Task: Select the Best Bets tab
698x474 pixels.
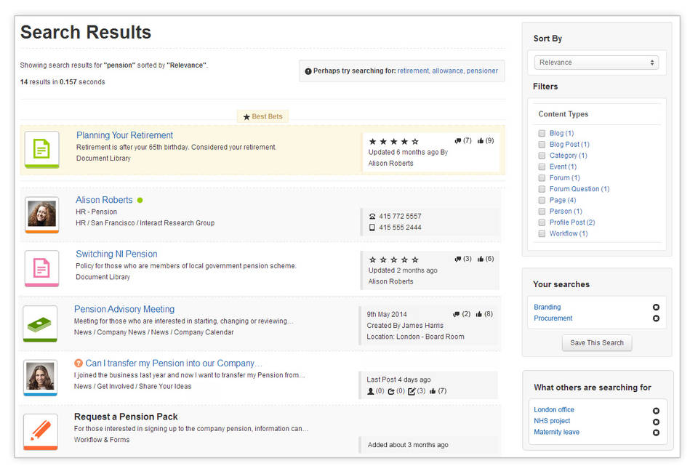Action: (x=262, y=116)
